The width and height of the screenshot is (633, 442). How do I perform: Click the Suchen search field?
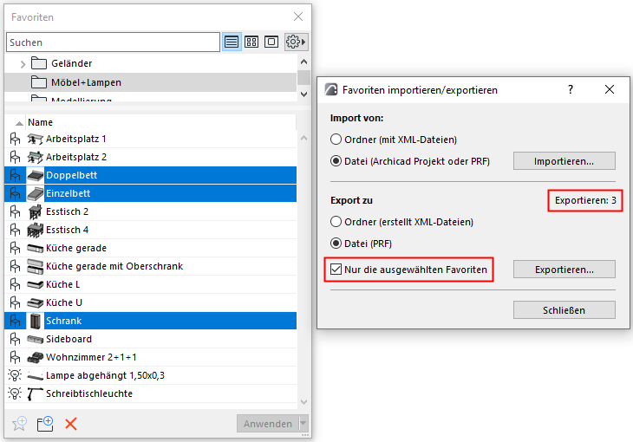[113, 42]
